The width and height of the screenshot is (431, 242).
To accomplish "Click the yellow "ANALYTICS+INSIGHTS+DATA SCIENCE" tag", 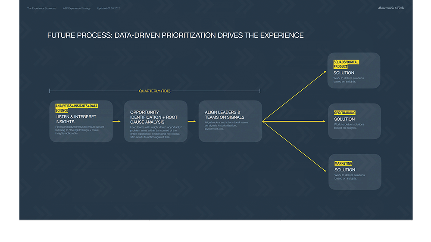I will pyautogui.click(x=76, y=108).
